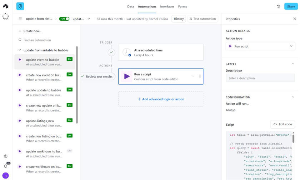Open the help question mark icon
Image resolution: width=300 pixels, height=180 pixels.
(x=6, y=156)
